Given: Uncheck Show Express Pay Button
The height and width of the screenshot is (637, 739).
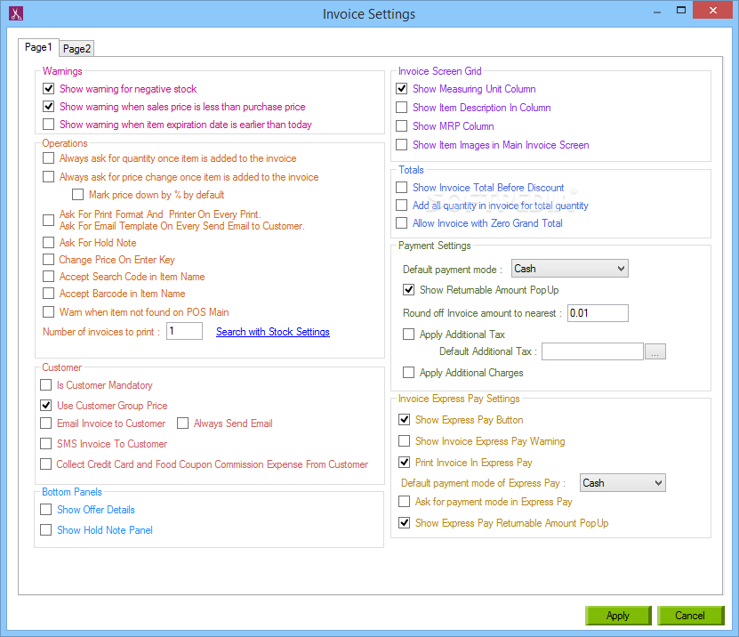Looking at the screenshot, I should [x=405, y=420].
